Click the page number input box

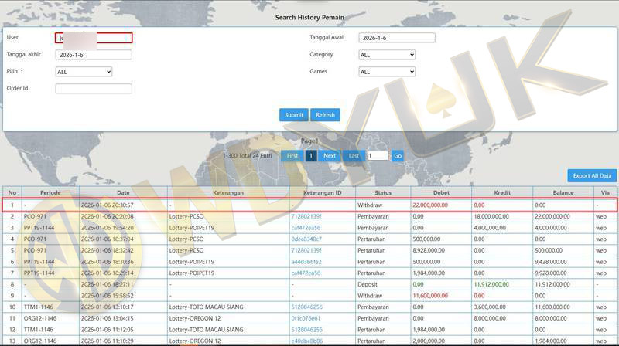(378, 155)
